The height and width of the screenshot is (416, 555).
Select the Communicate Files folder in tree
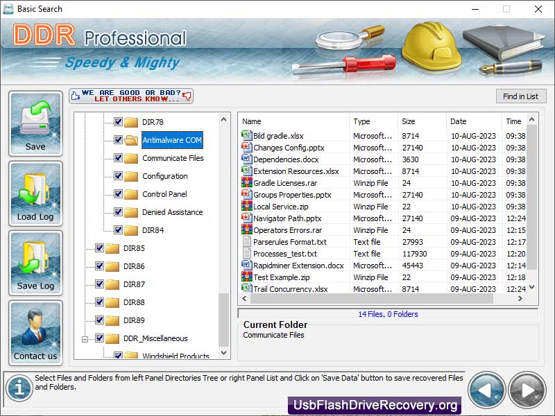click(x=173, y=158)
